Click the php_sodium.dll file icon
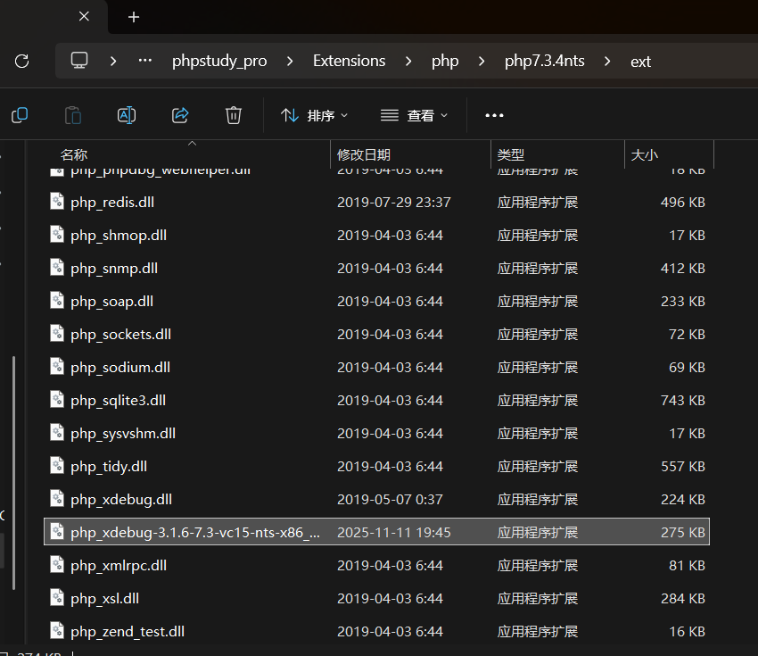The width and height of the screenshot is (758, 656). tap(57, 366)
